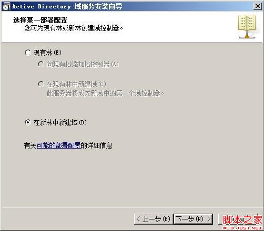Click the wizard icon in the title bar
The height and width of the screenshot is (231, 264).
click(x=6, y=7)
